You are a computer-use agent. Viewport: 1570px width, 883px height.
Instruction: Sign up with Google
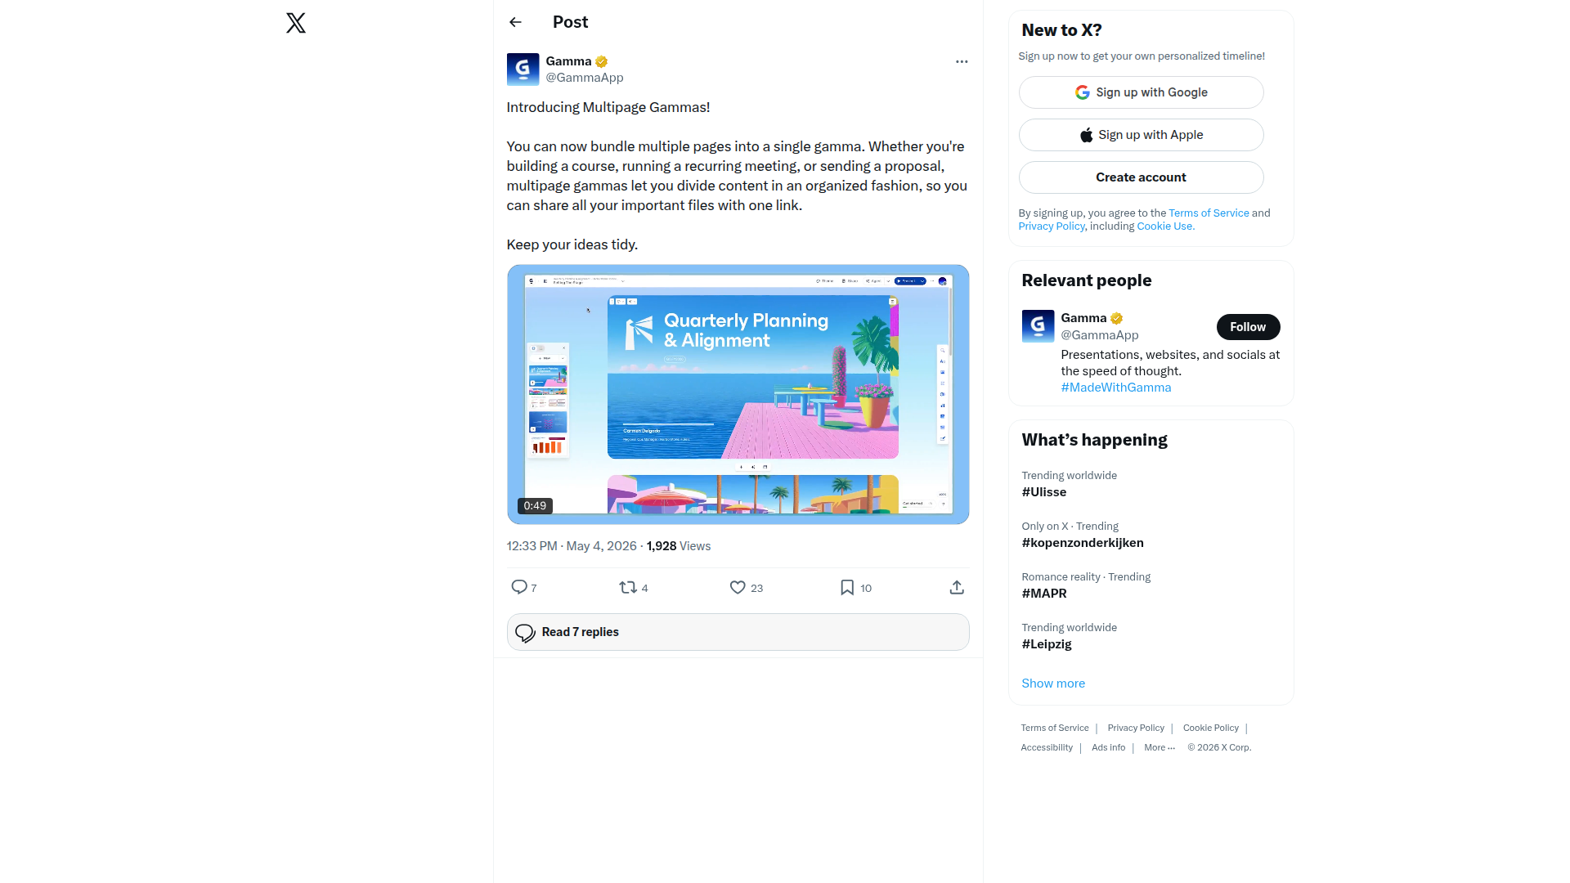point(1141,92)
